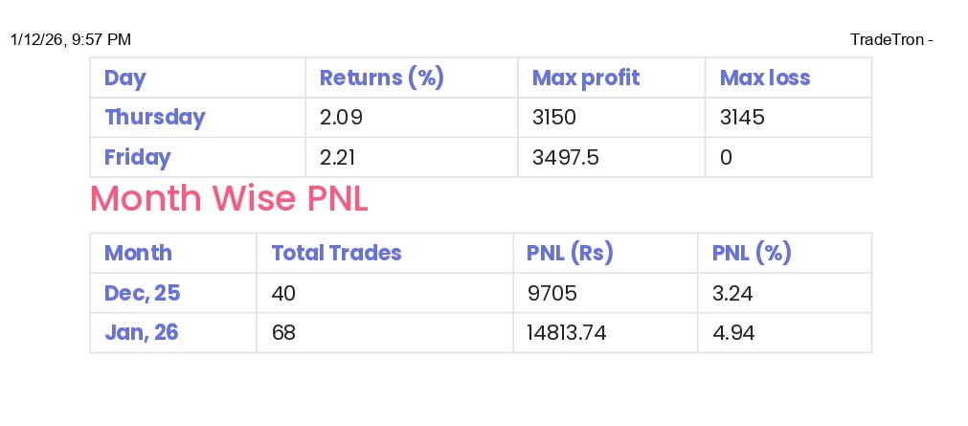Click Thursday's max loss value 3145
Screen dimensions: 968x426
click(x=742, y=118)
